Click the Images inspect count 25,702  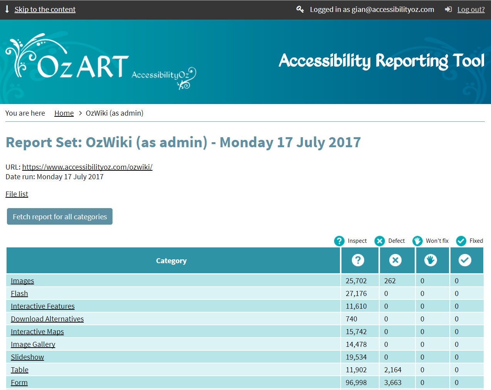(356, 281)
